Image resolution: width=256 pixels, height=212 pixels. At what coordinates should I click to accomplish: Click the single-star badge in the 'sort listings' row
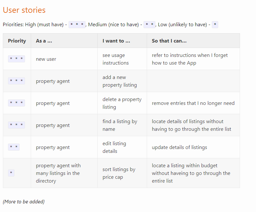click(x=11, y=173)
